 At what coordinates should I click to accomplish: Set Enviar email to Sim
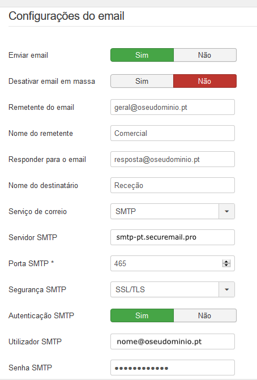(x=142, y=55)
